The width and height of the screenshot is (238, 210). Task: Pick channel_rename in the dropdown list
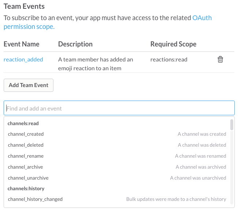coord(26,156)
